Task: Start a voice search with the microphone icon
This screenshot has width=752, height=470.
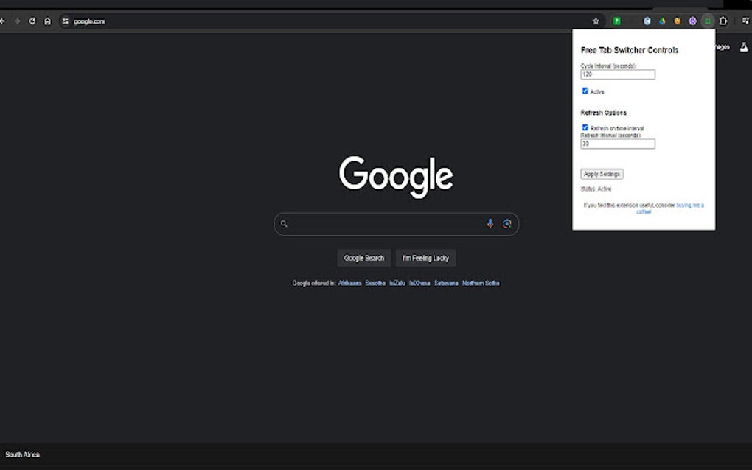Action: click(490, 223)
